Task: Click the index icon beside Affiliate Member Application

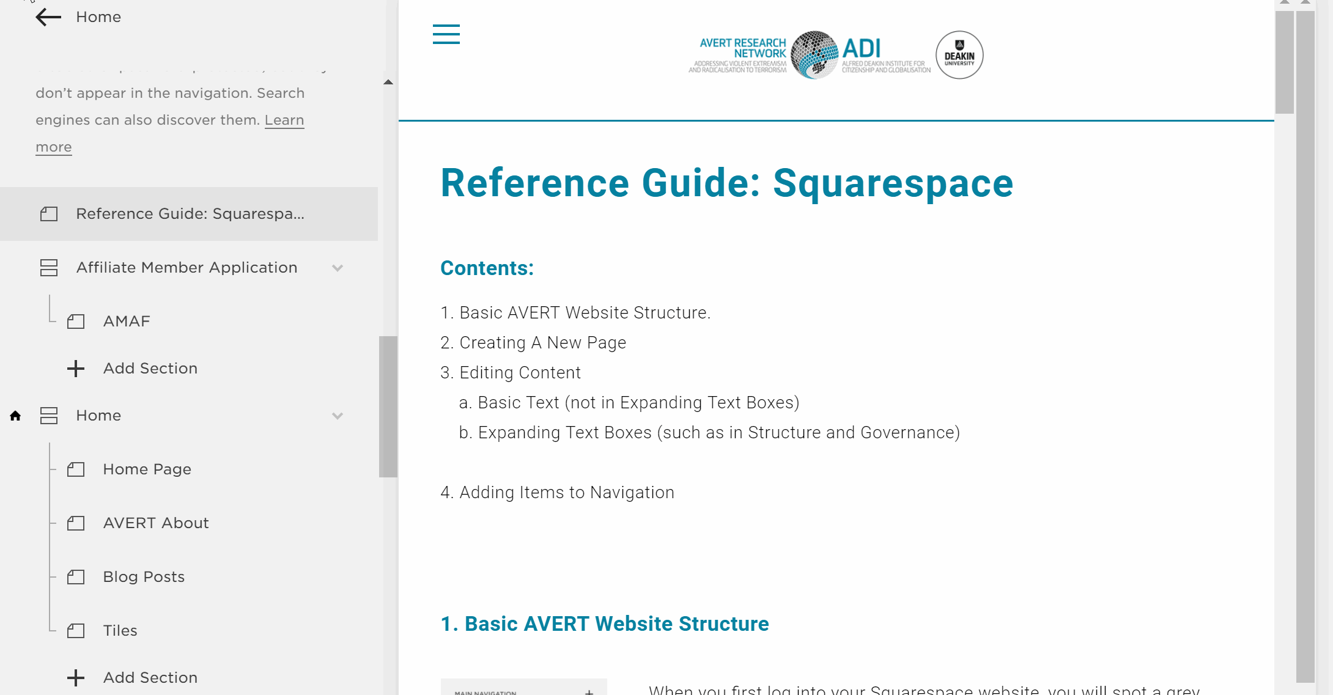Action: (x=49, y=268)
